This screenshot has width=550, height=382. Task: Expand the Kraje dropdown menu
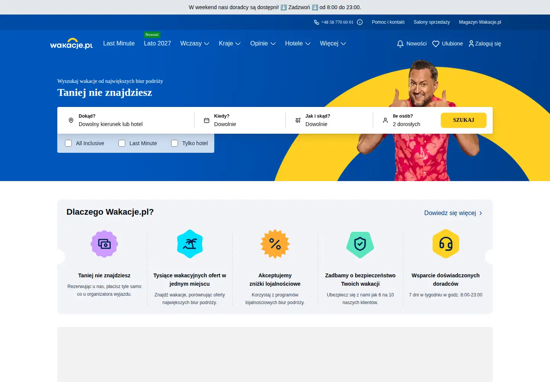pos(230,44)
